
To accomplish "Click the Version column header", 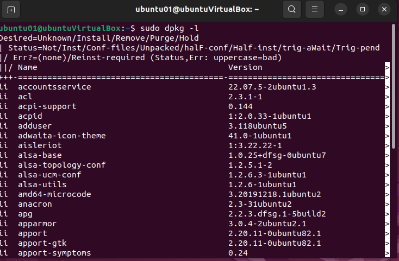I will (x=245, y=67).
